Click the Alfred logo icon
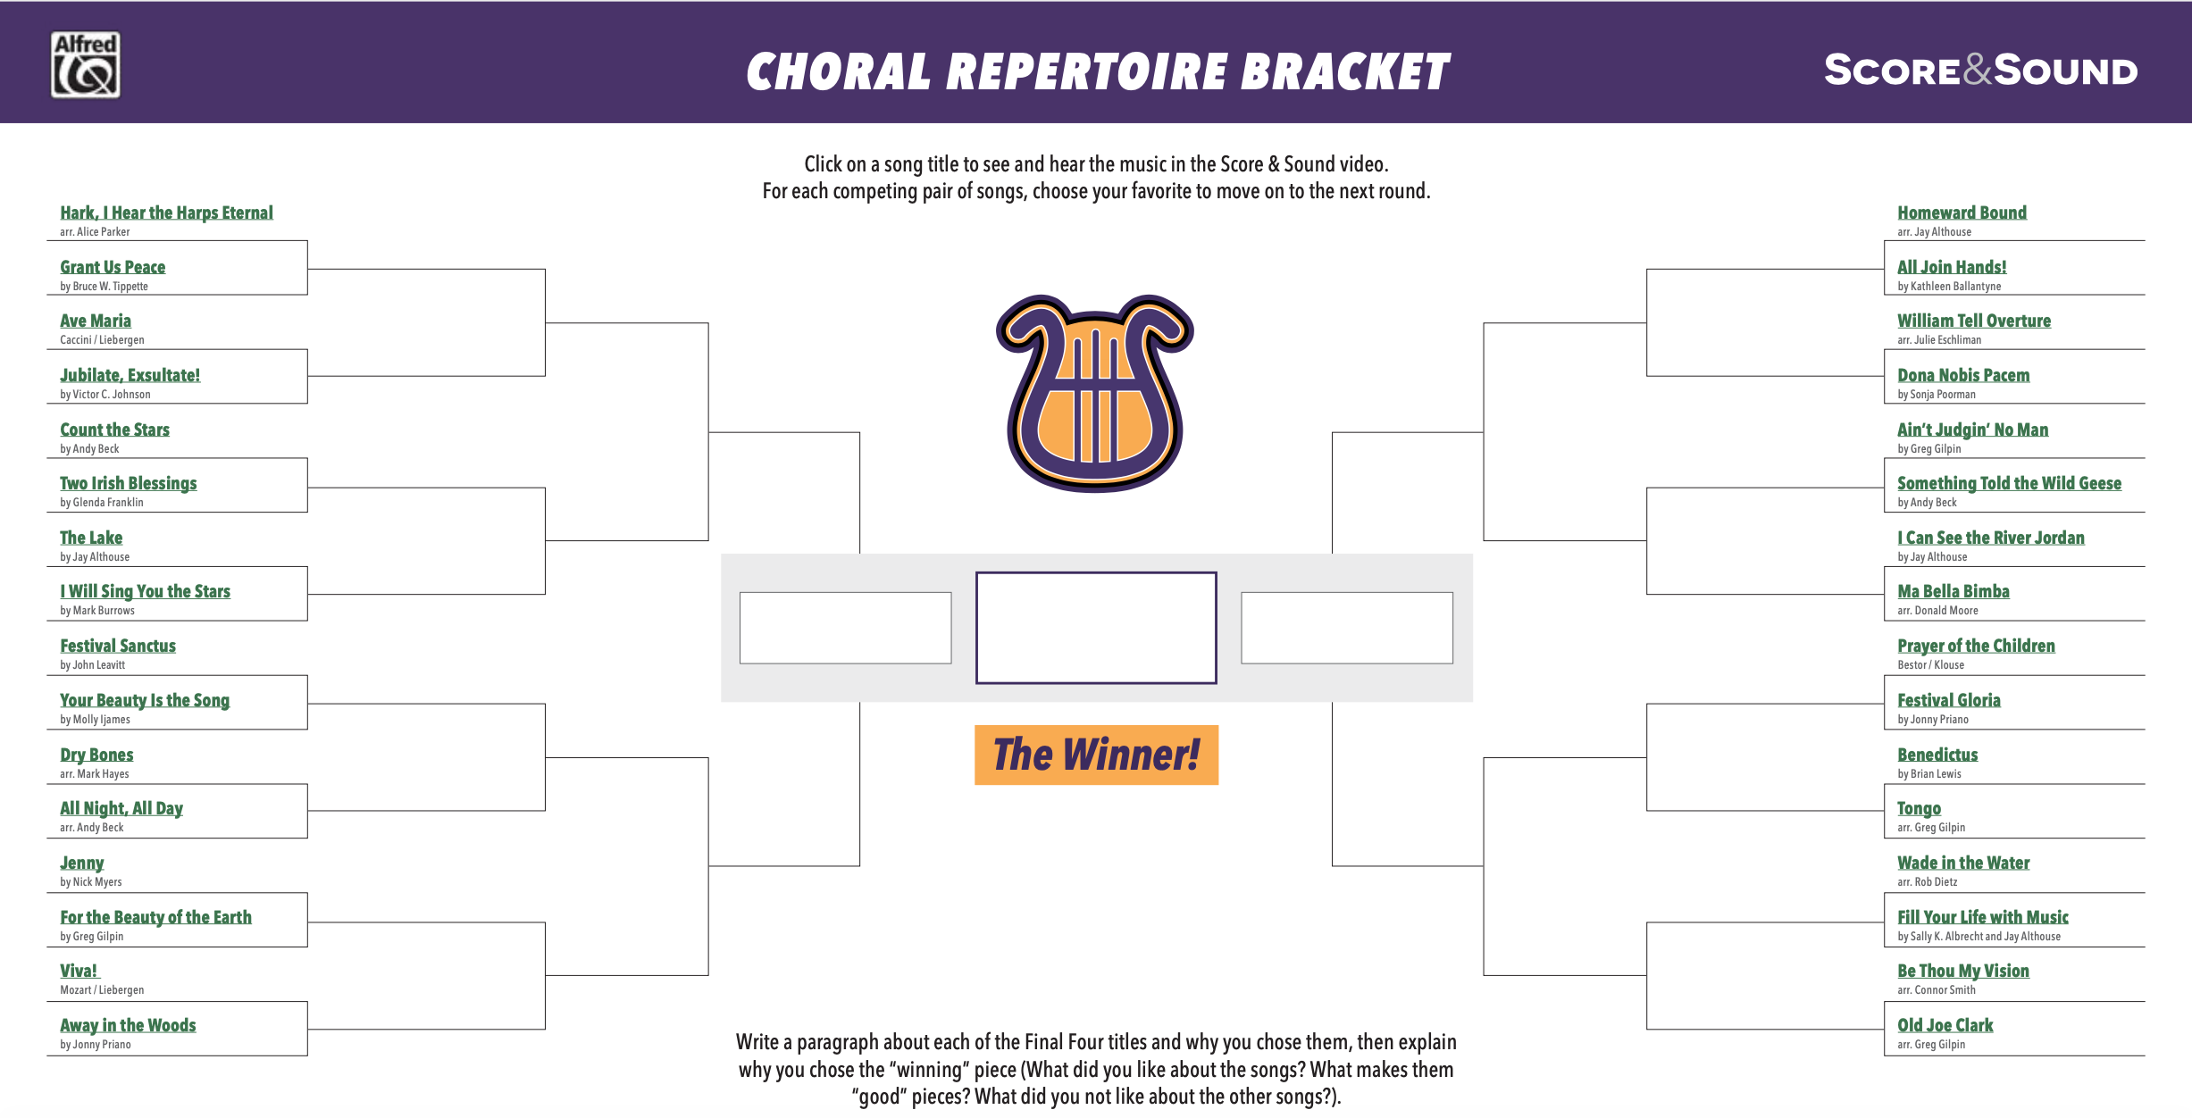2192x1118 pixels. click(86, 65)
